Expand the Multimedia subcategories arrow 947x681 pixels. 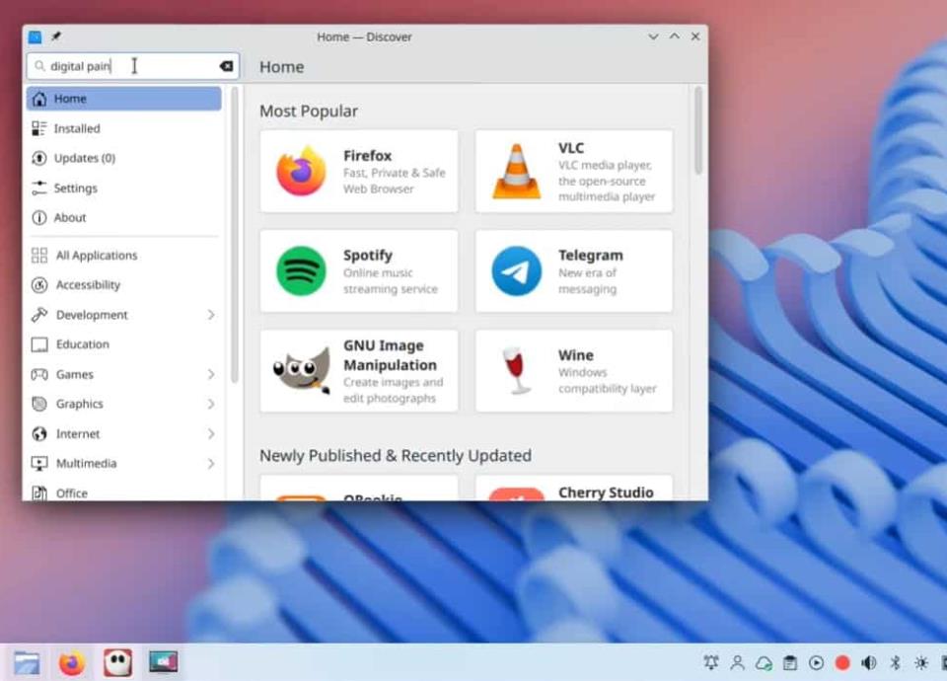tap(211, 464)
